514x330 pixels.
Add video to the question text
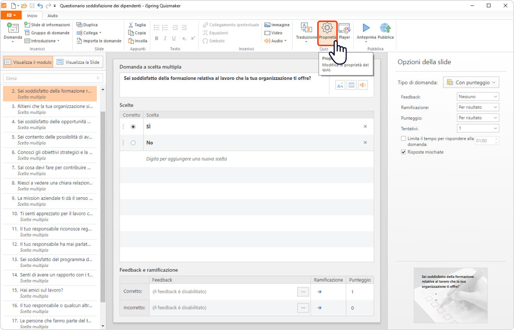pos(352,85)
